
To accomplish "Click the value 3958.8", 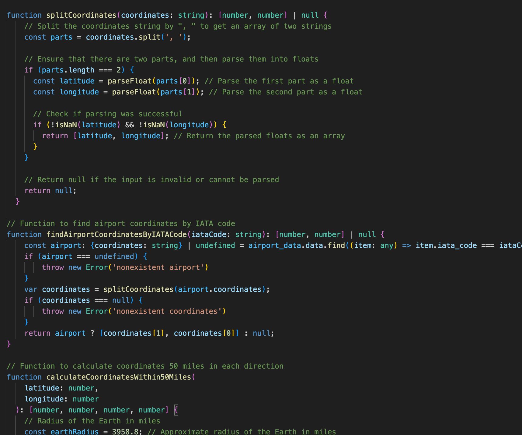I will 125,431.
